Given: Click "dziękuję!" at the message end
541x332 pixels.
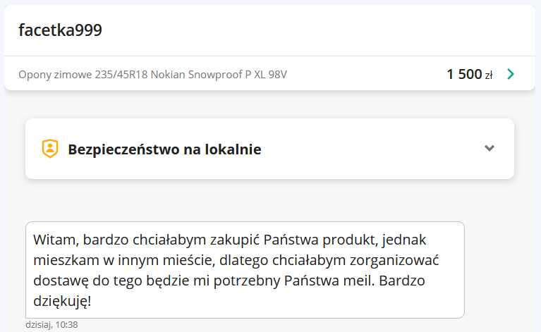Looking at the screenshot, I should coord(62,300).
